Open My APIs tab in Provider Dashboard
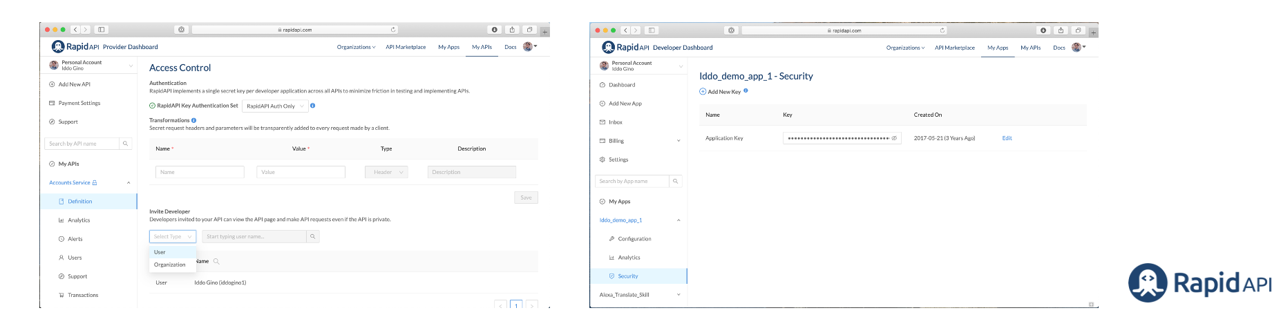 point(482,47)
